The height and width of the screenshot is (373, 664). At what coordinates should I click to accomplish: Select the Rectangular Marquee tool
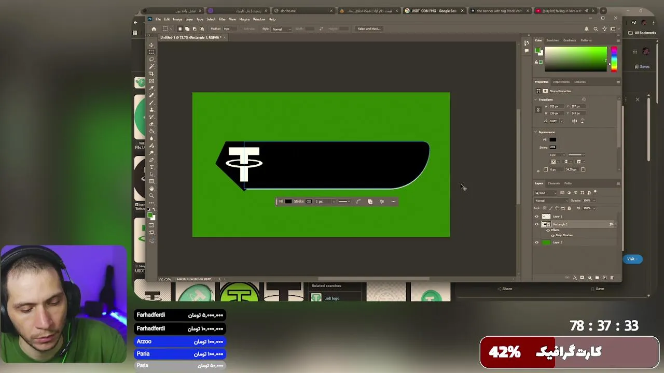pos(151,52)
